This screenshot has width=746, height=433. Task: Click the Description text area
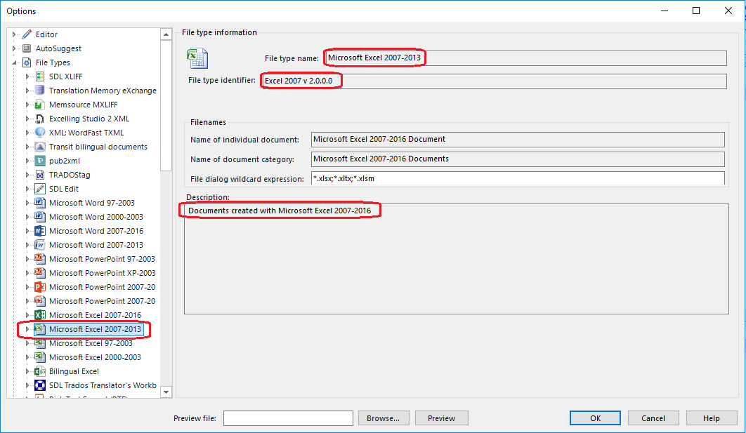click(457, 259)
